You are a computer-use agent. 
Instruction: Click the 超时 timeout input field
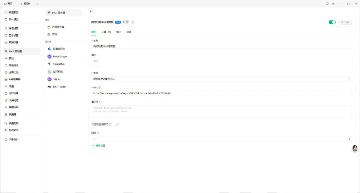click(x=219, y=139)
